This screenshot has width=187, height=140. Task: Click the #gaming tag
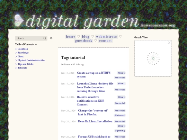tap(120, 131)
